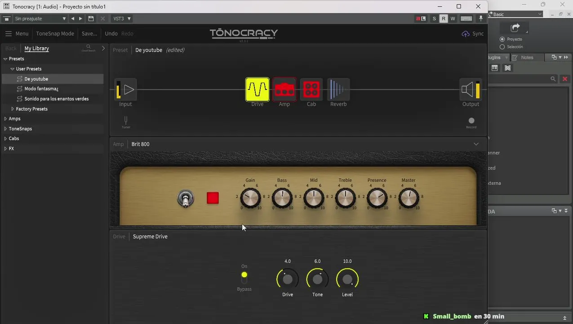573x324 pixels.
Task: Open the Notes tab in host window
Action: click(x=527, y=58)
